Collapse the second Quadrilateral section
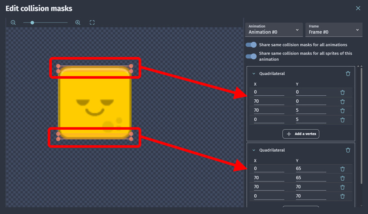The height and width of the screenshot is (214, 368). click(254, 150)
